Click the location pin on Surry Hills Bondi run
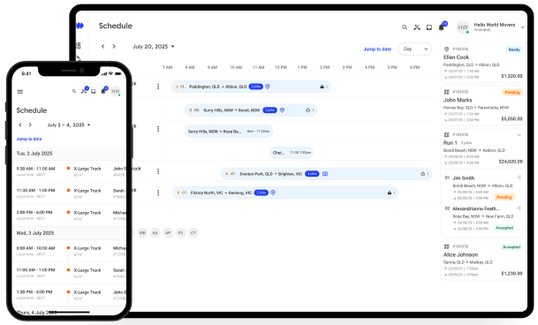 coord(282,110)
